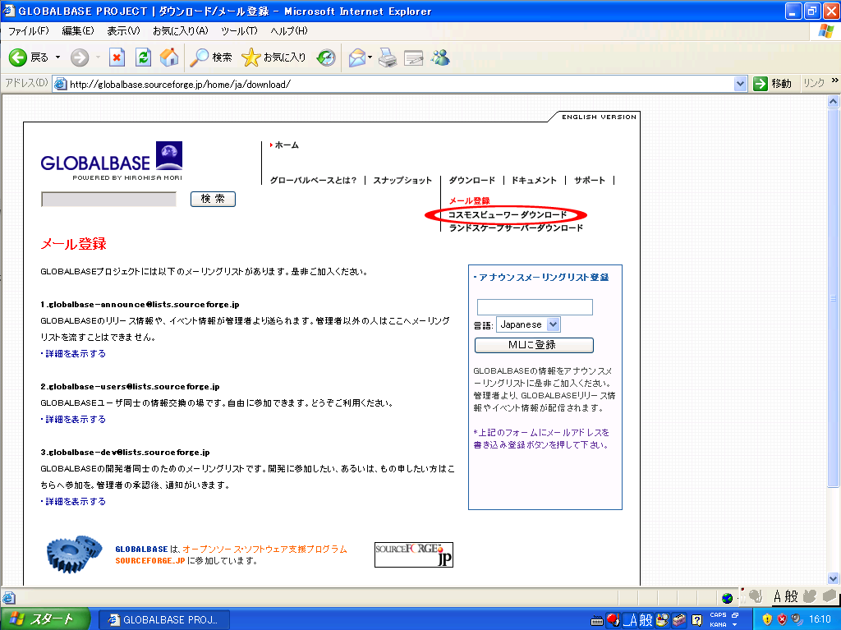841x630 pixels.
Task: Open the ダウンロード navigation link
Action: [472, 181]
